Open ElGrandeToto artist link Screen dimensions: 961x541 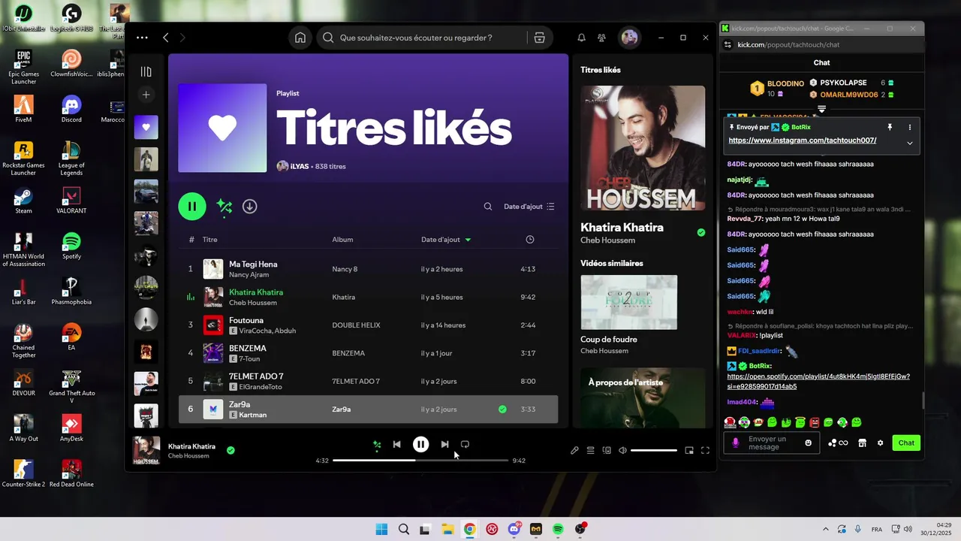tap(261, 387)
